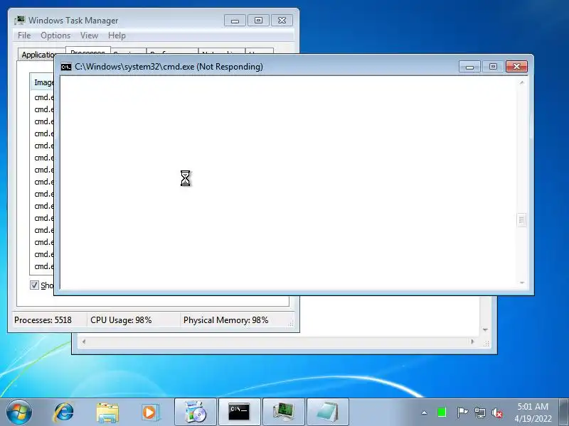Click Task Manager title bar icon
This screenshot has width=569, height=426.
20,21
